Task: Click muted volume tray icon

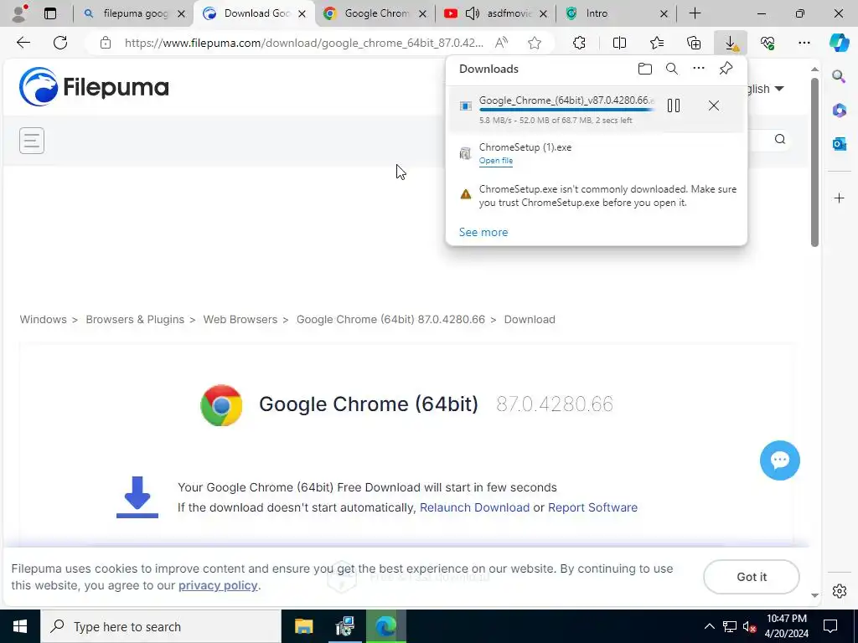Action: [750, 626]
